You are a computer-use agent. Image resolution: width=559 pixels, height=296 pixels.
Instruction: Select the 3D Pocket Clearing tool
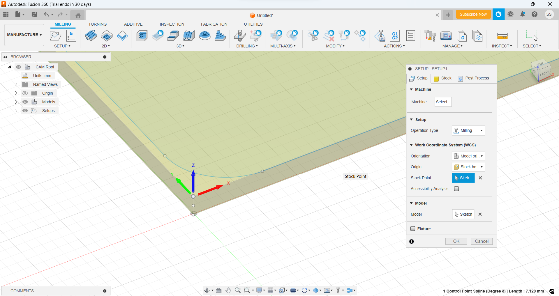tap(158, 36)
